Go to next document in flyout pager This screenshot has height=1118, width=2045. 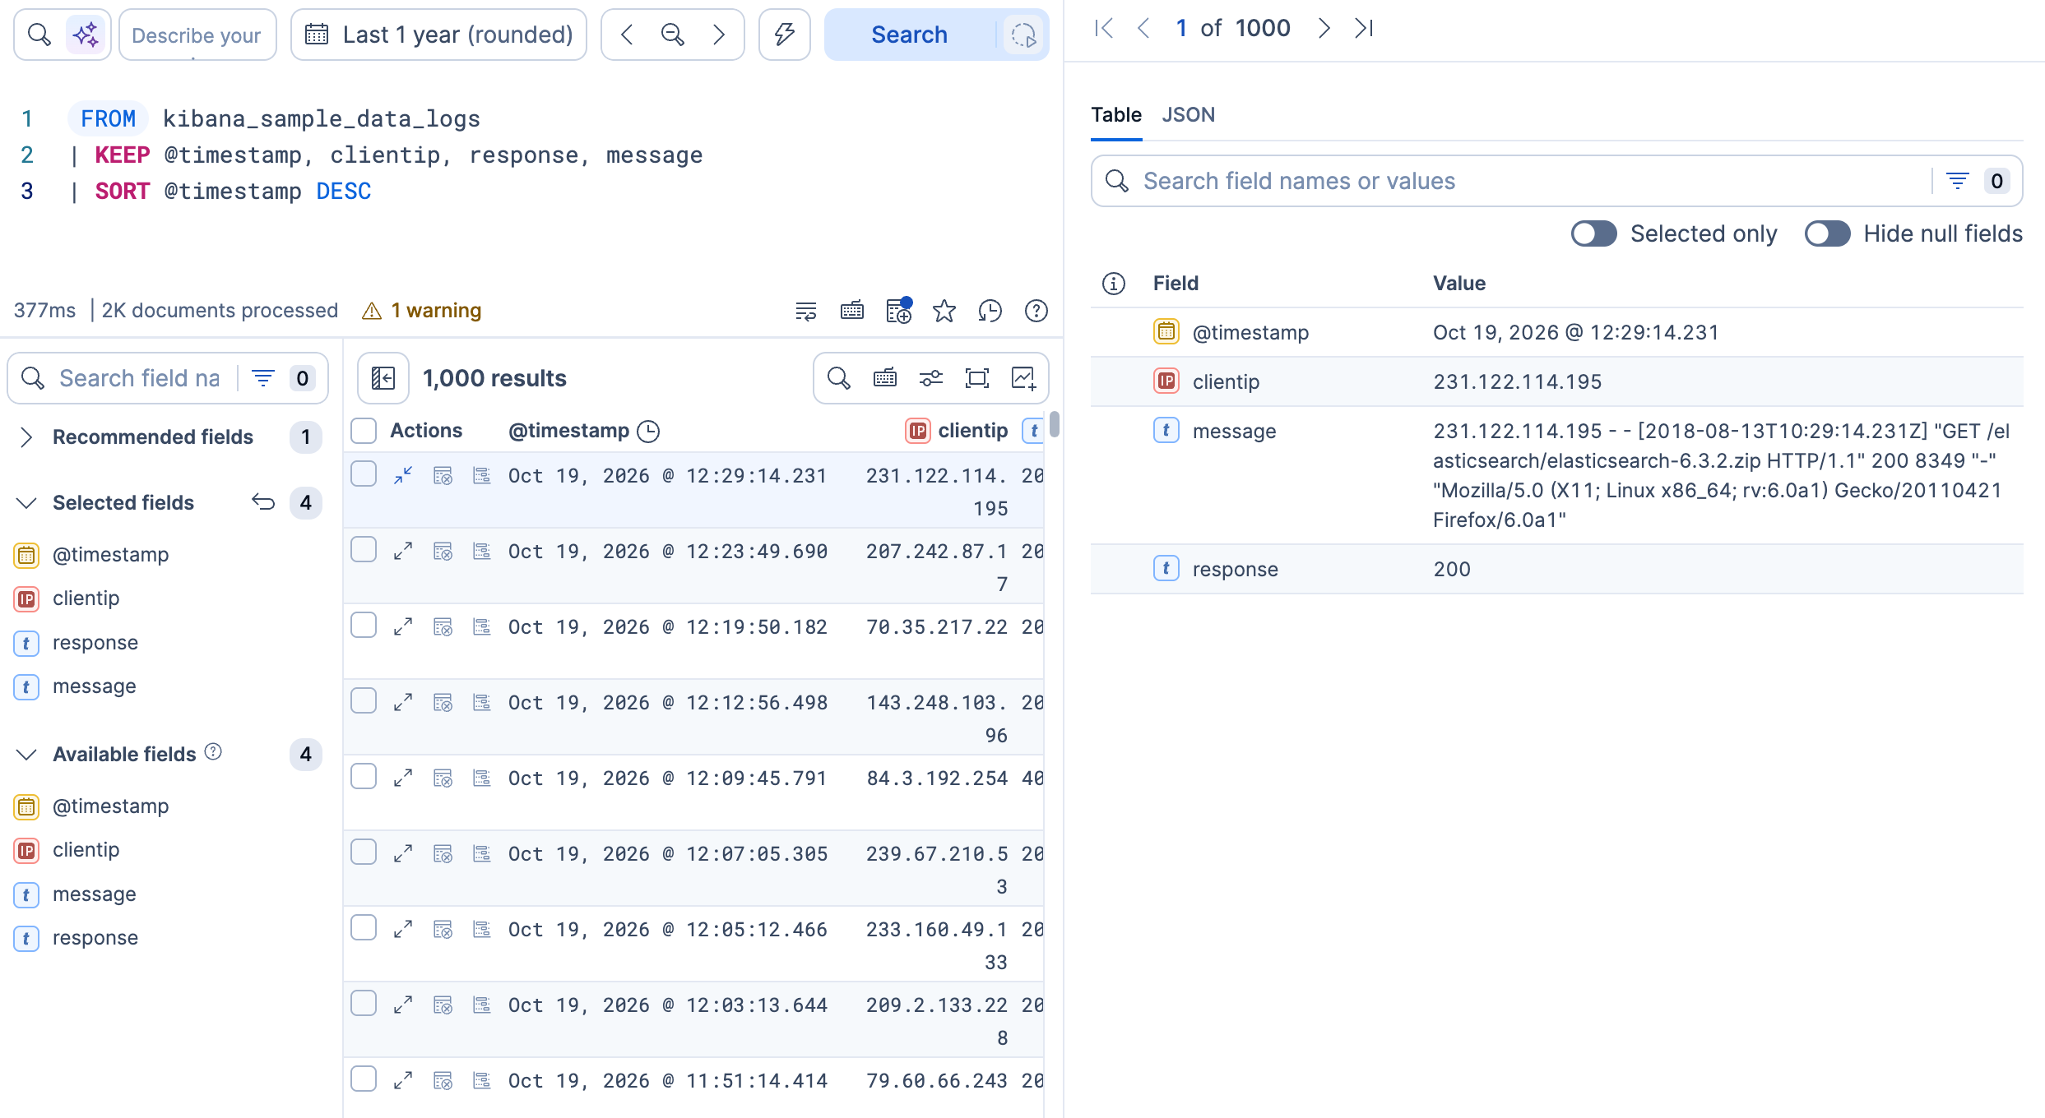[x=1324, y=28]
